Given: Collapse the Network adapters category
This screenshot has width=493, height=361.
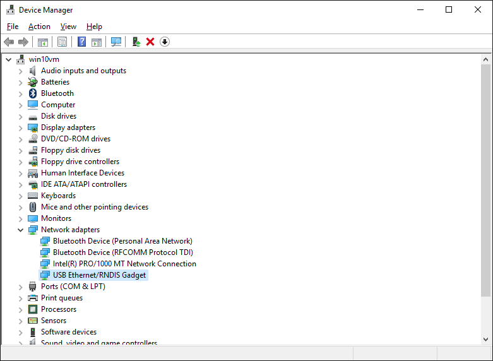Looking at the screenshot, I should pos(20,230).
